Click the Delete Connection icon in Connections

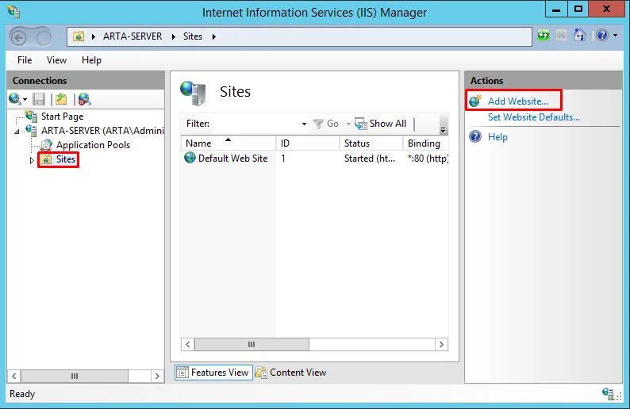pos(84,99)
